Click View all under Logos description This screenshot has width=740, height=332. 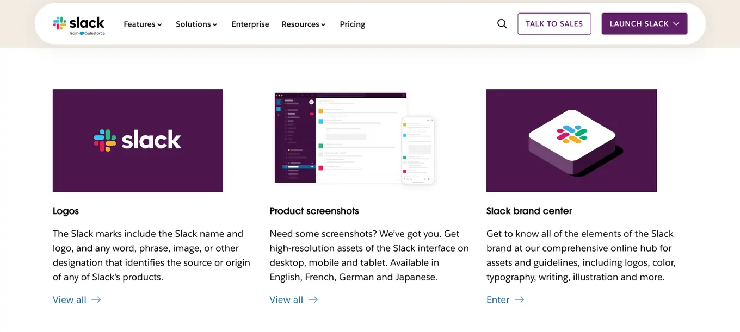[70, 299]
